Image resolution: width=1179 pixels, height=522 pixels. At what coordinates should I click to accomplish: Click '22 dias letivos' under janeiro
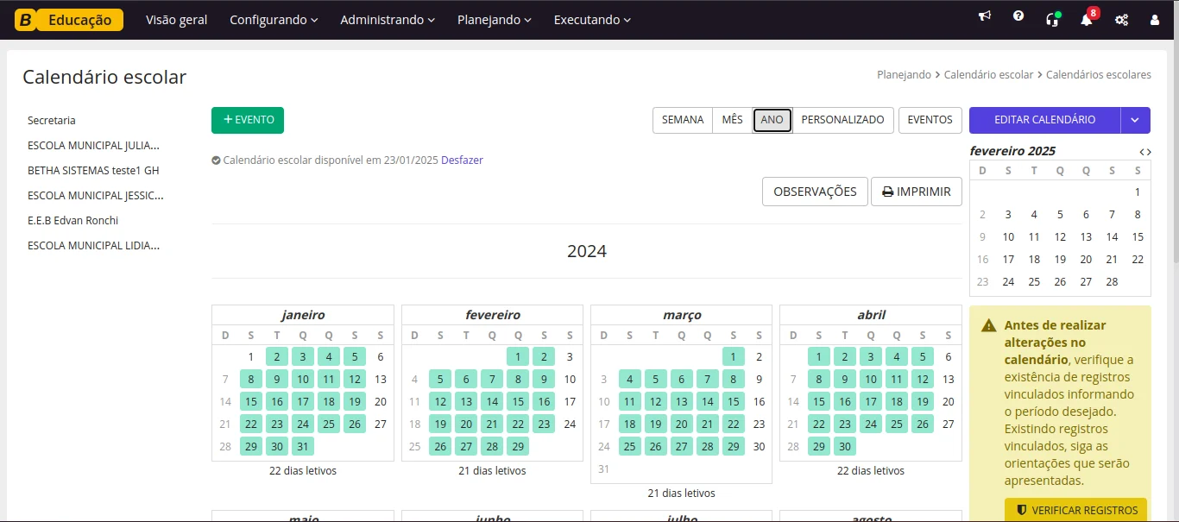coord(303,471)
